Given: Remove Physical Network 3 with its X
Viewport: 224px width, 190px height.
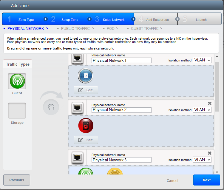Looking at the screenshot, I should (x=210, y=153).
